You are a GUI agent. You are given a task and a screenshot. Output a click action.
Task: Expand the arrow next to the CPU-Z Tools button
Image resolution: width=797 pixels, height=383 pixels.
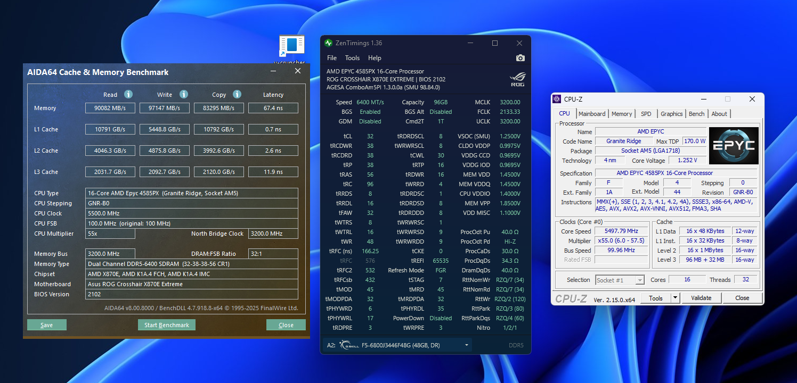coord(676,298)
